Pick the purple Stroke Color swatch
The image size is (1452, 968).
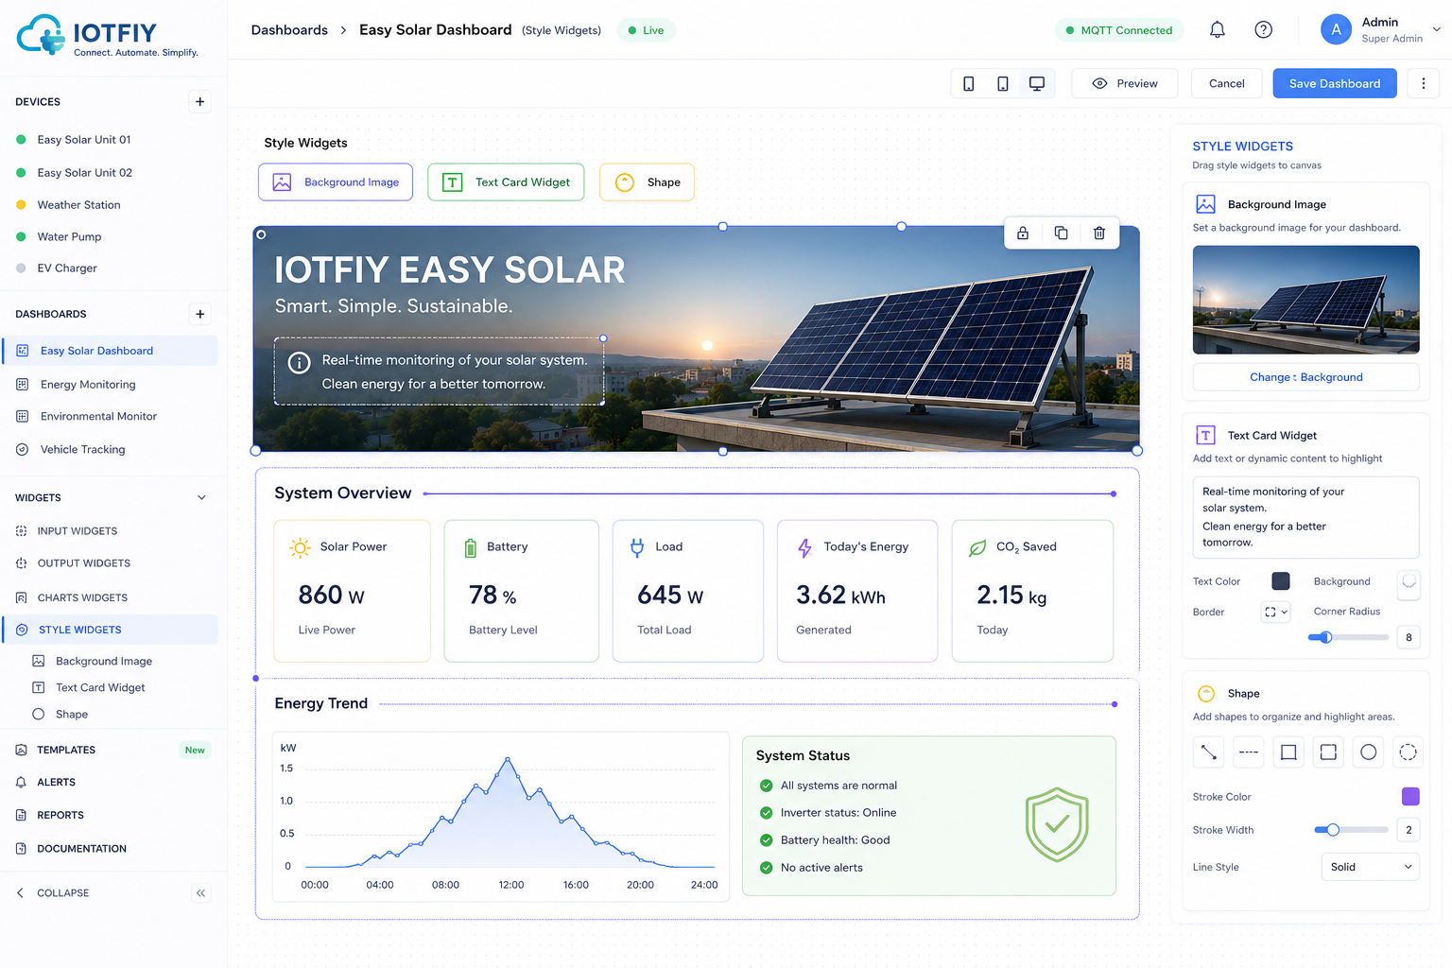(x=1410, y=797)
